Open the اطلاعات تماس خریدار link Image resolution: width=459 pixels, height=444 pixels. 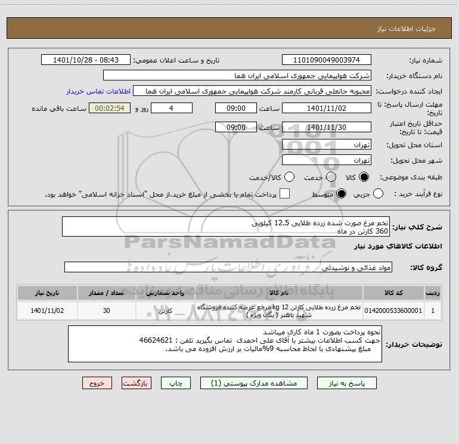point(98,91)
